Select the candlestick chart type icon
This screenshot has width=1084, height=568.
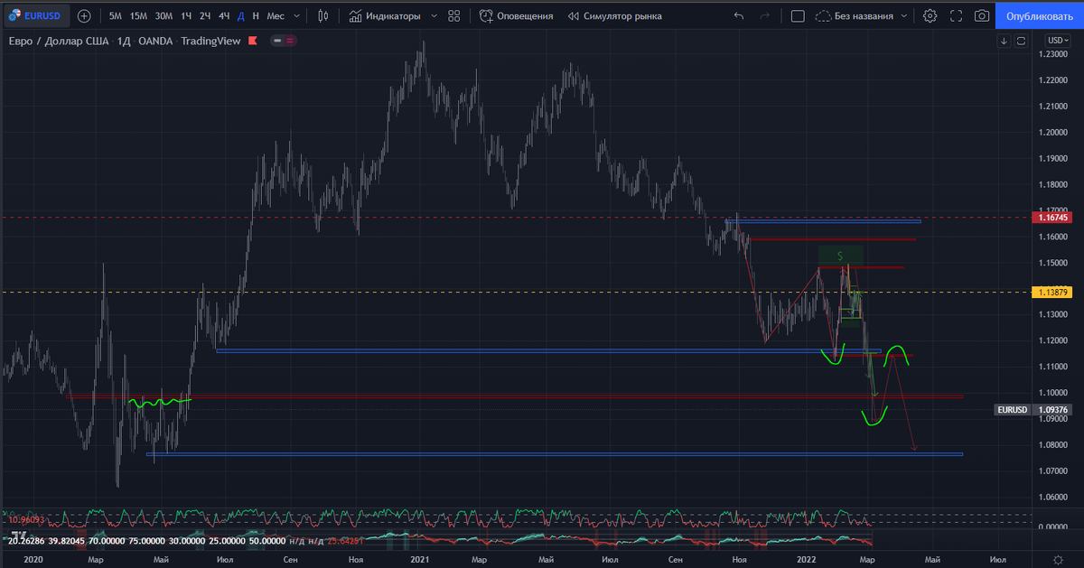pos(322,15)
